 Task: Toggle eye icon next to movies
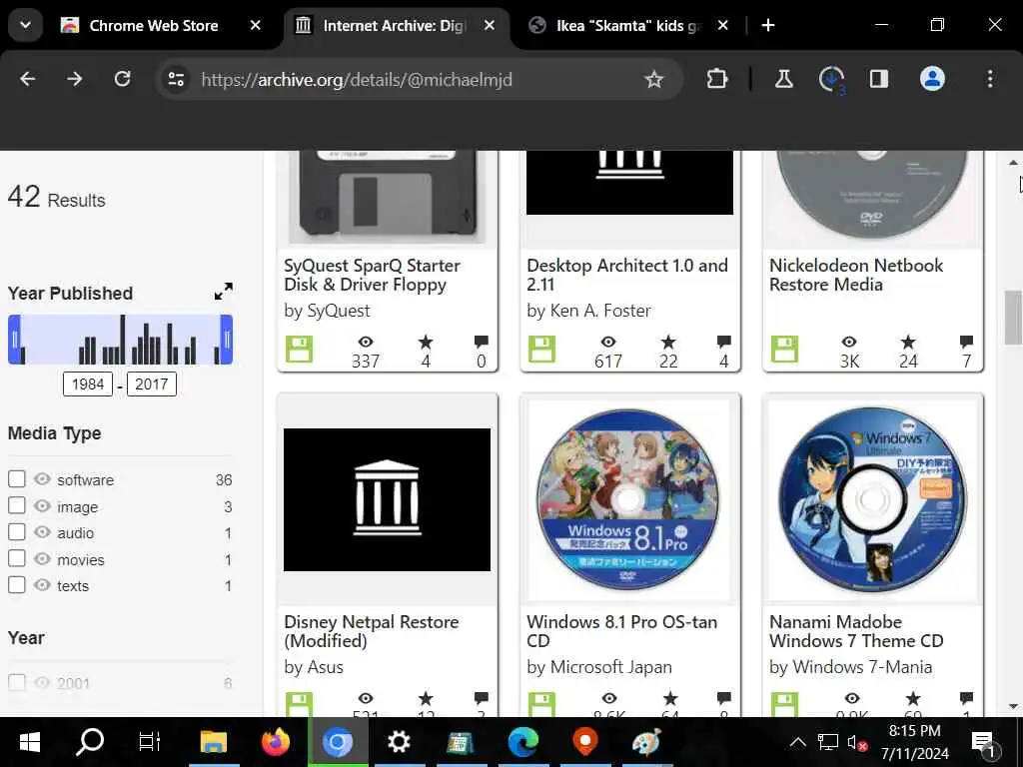click(42, 559)
